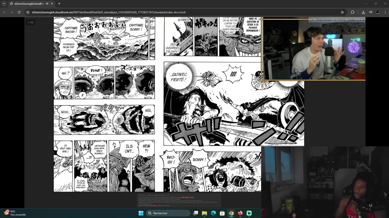
Task: Go back to the previous page
Action: [4, 12]
